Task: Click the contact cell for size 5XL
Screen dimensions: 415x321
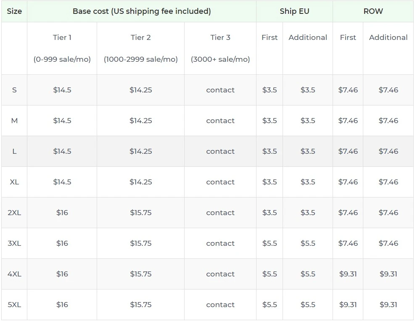Action: pos(220,305)
